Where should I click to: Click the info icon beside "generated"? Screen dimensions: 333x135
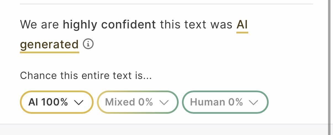tap(88, 44)
